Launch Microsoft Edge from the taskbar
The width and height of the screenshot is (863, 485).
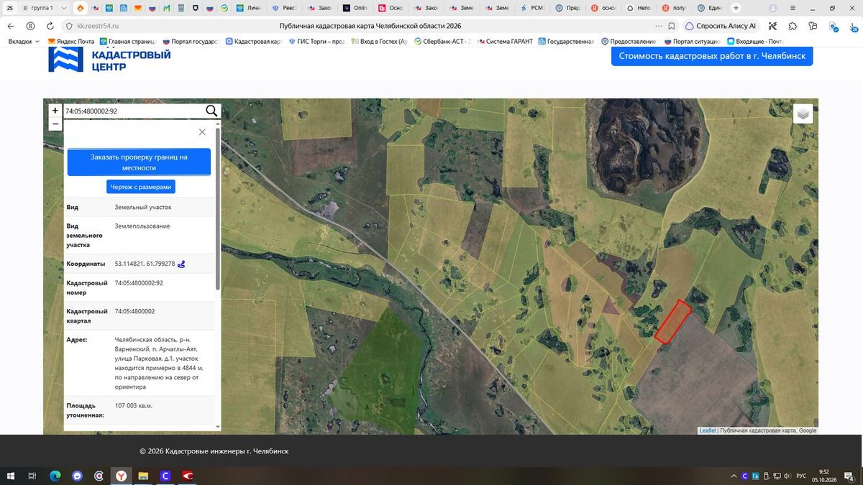click(55, 476)
